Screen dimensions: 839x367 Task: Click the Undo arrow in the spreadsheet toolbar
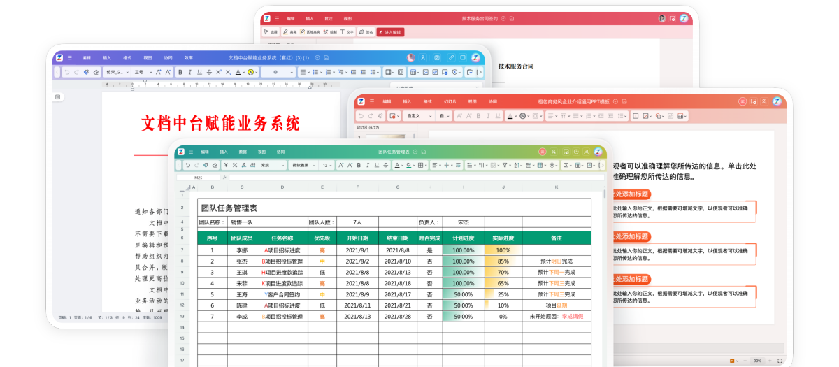(188, 166)
